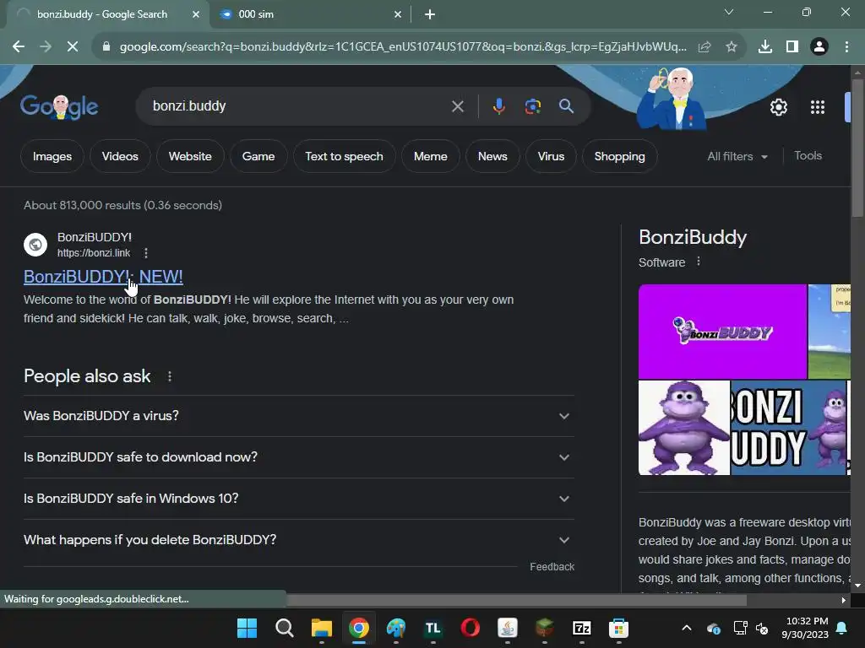This screenshot has height=648, width=865.
Task: Click the browser back arrow
Action: [x=19, y=47]
